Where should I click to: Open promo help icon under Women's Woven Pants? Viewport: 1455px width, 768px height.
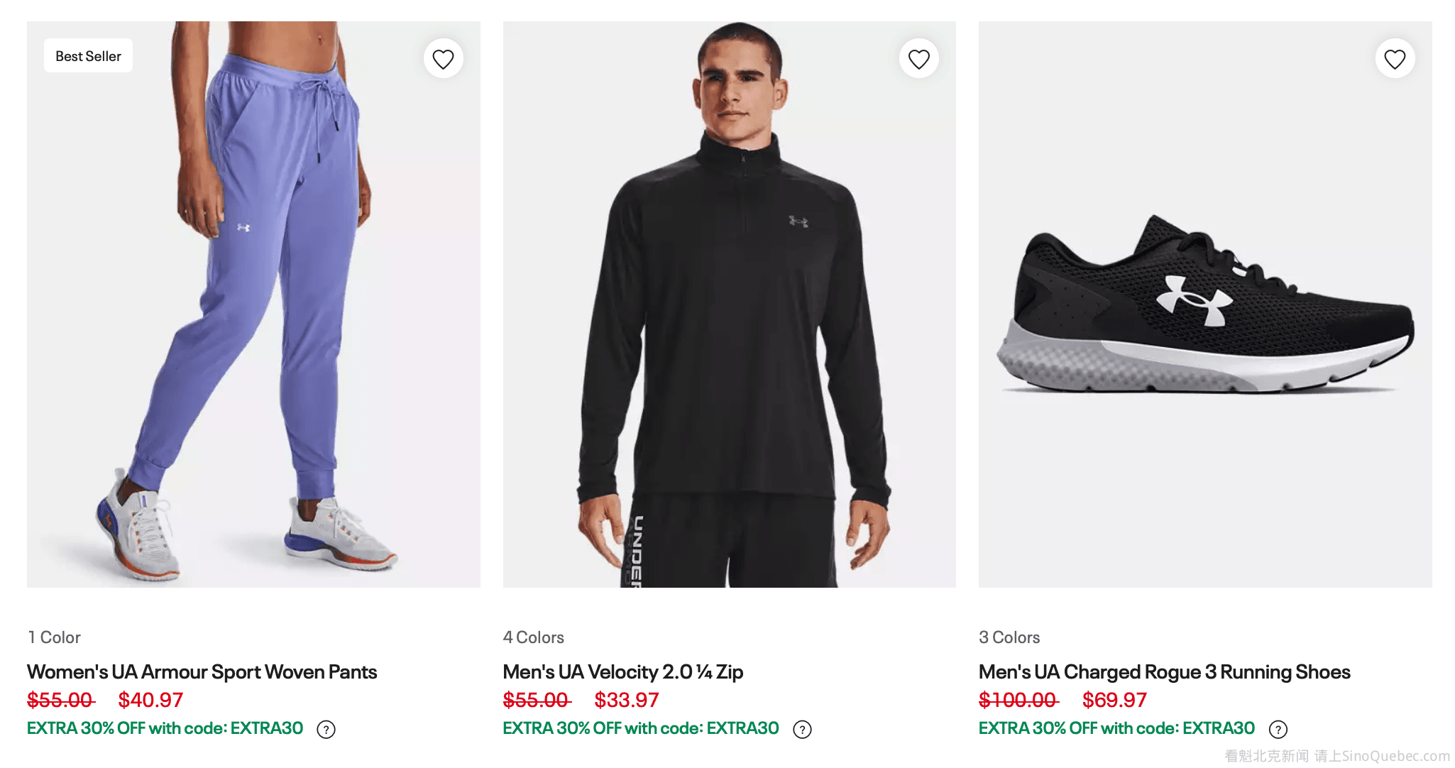(x=326, y=729)
